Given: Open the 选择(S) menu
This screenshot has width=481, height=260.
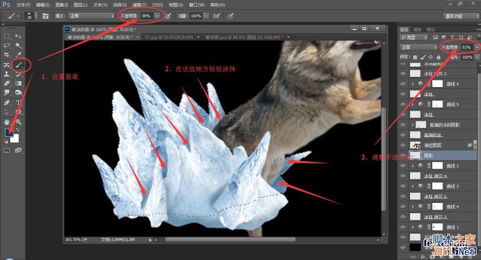Looking at the screenshot, I should pyautogui.click(x=120, y=5).
